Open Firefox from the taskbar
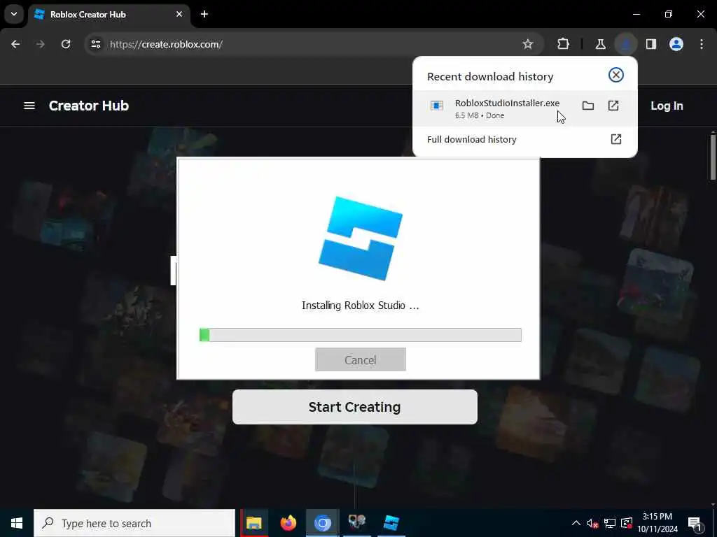The width and height of the screenshot is (717, 537). coord(288,523)
